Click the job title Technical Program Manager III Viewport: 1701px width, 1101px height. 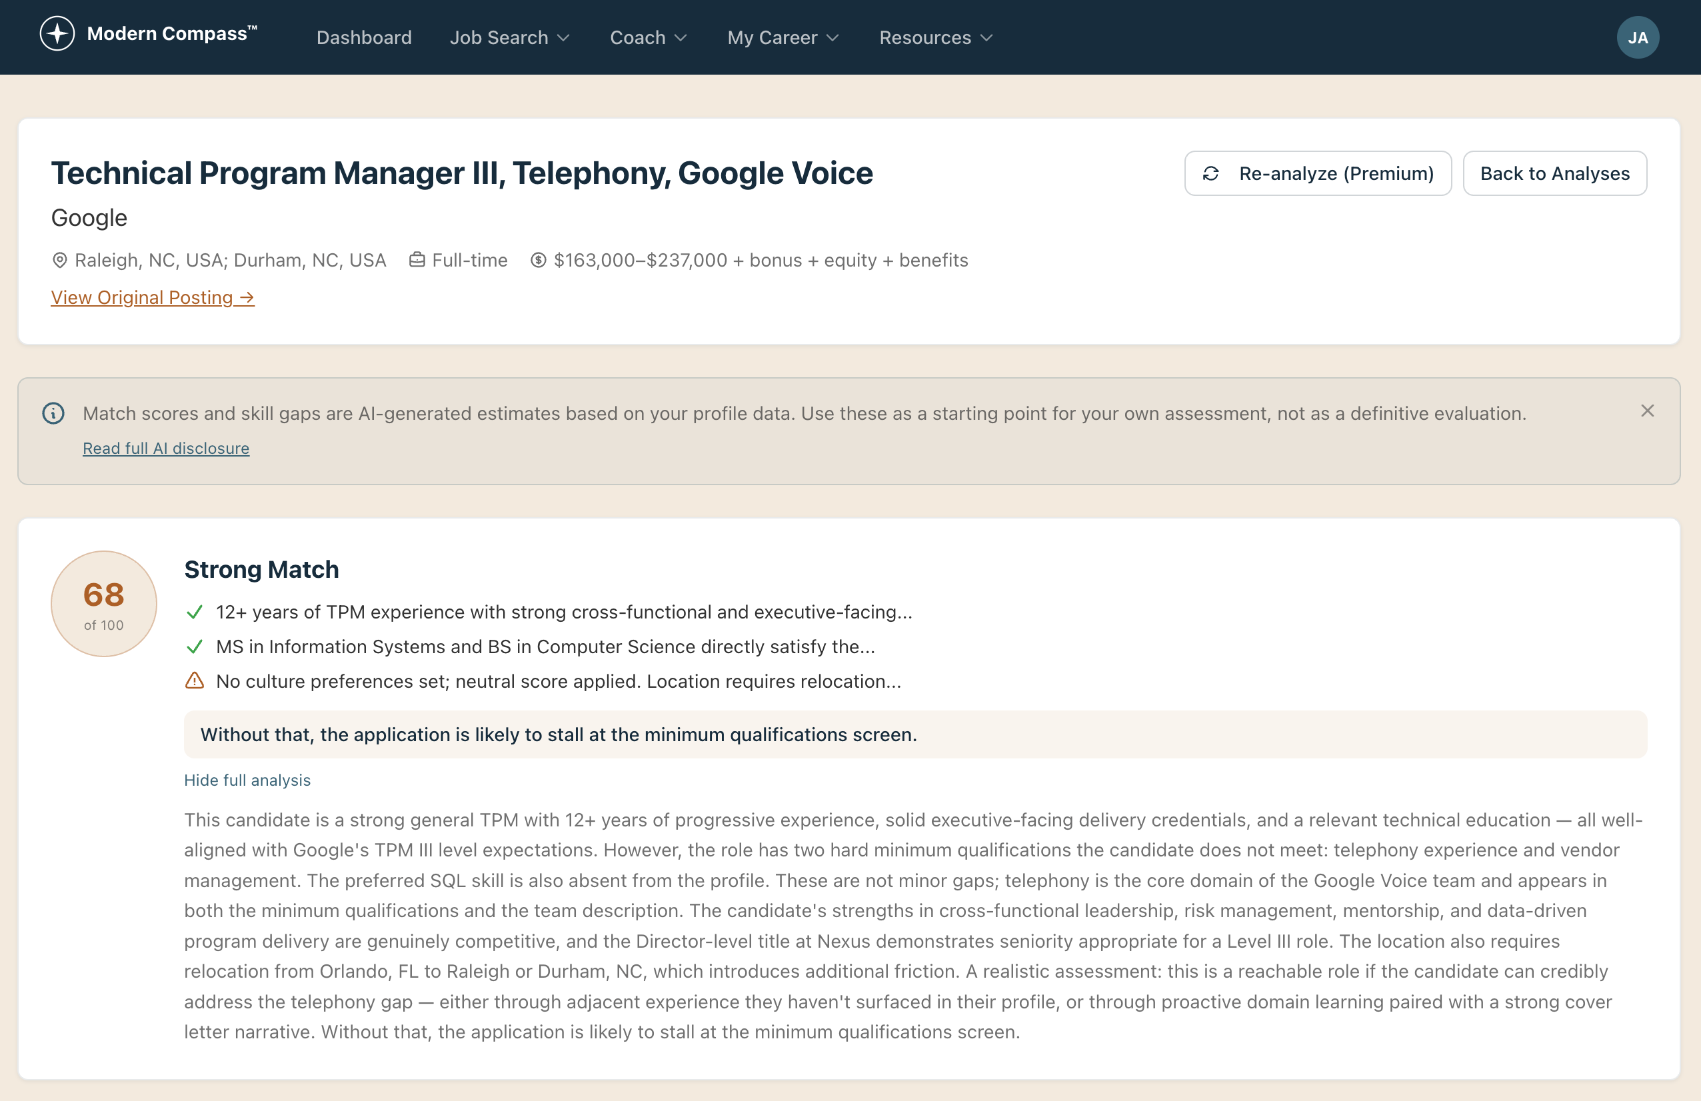(462, 173)
